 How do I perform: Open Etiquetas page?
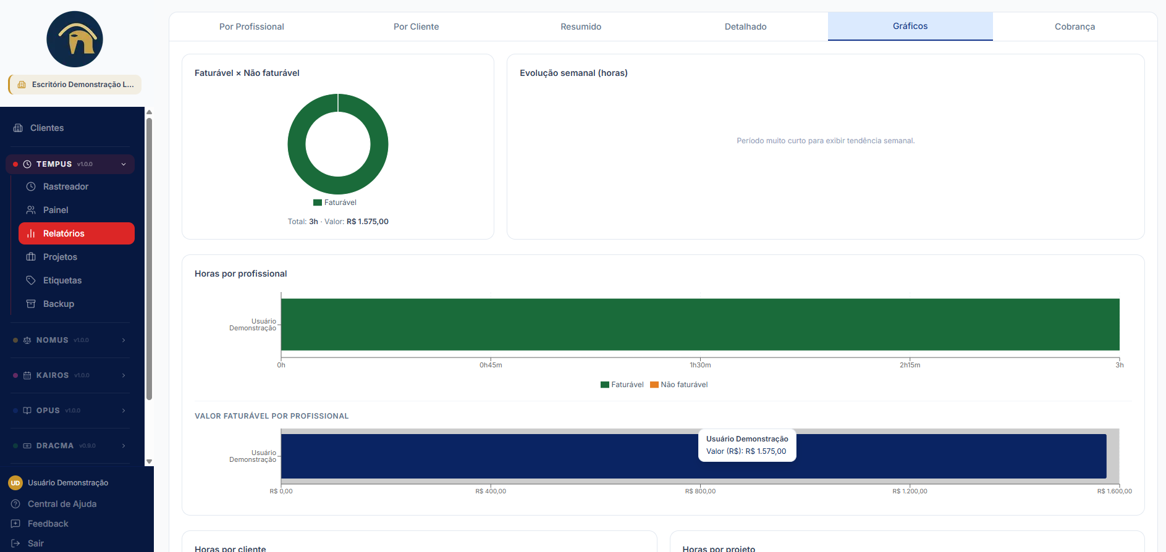coord(77,280)
